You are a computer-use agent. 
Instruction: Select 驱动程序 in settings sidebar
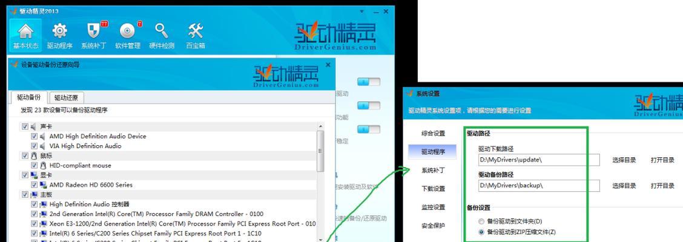[433, 152]
